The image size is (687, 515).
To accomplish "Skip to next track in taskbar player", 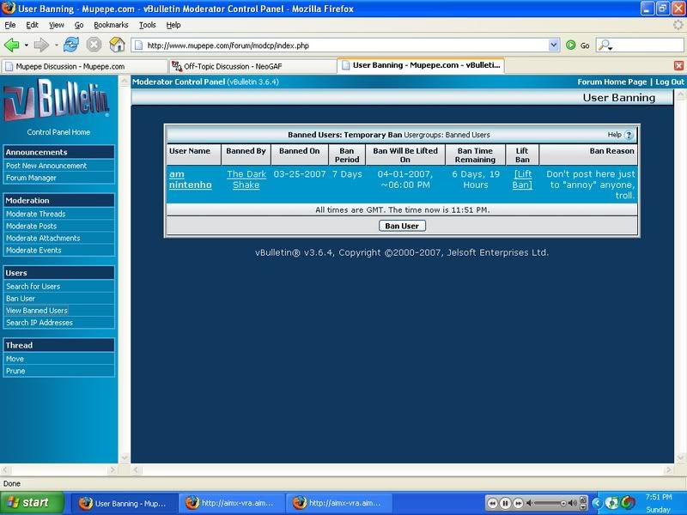I will click(x=519, y=503).
